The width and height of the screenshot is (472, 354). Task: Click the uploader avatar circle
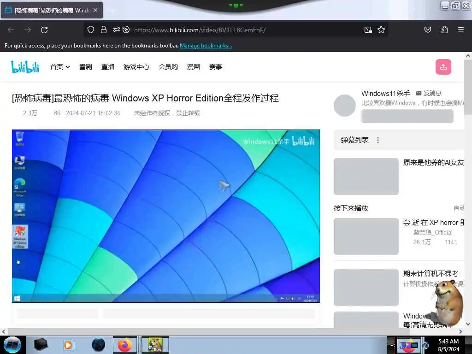(x=345, y=106)
